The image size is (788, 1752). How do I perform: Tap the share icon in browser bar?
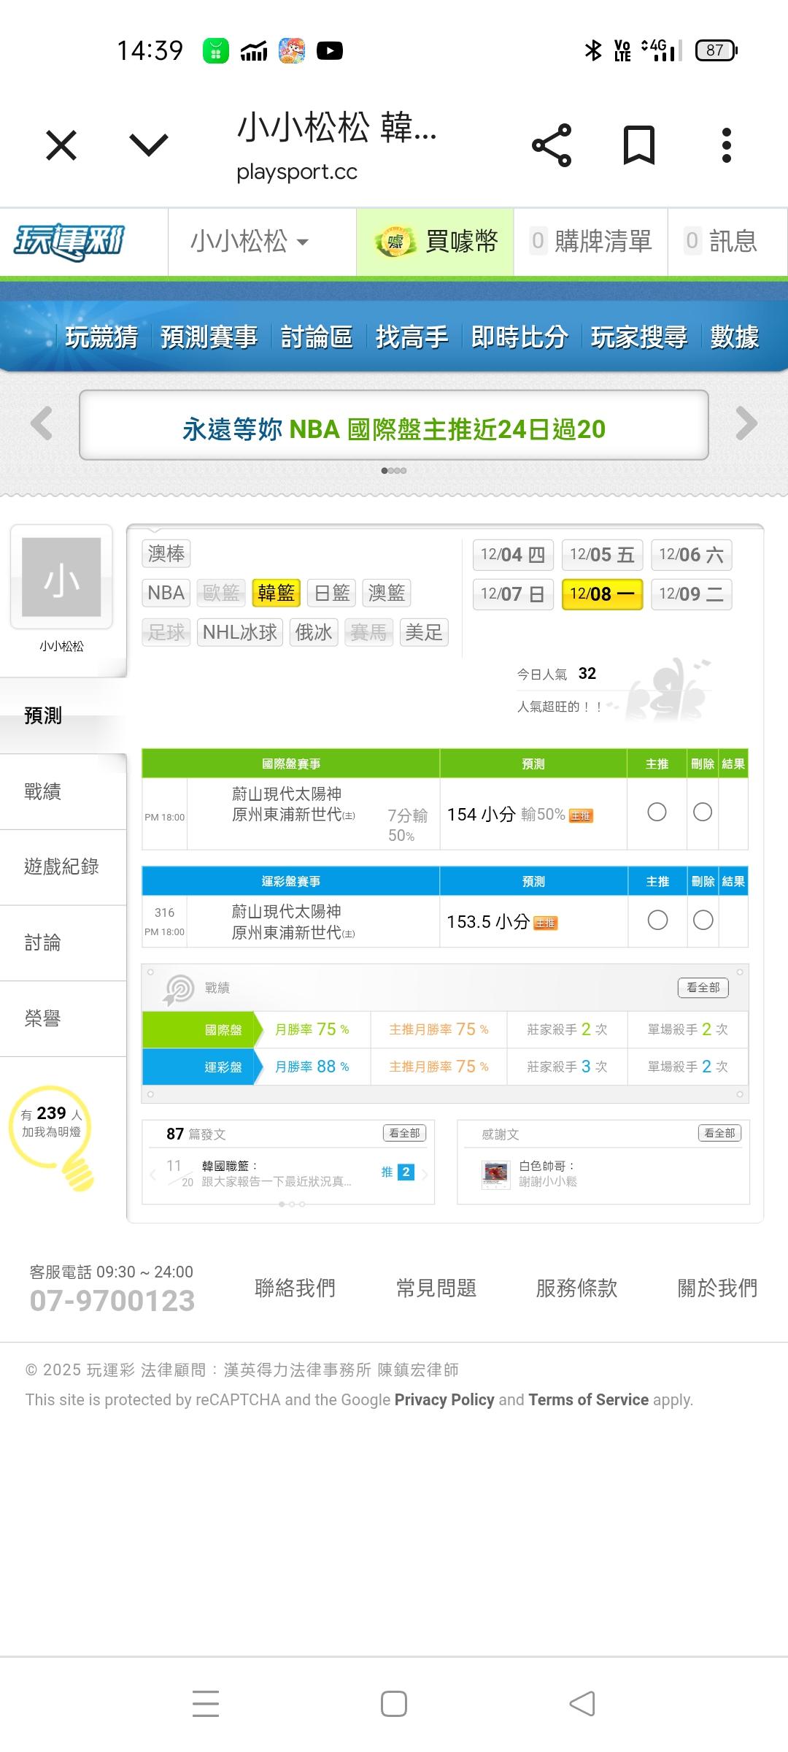(552, 145)
